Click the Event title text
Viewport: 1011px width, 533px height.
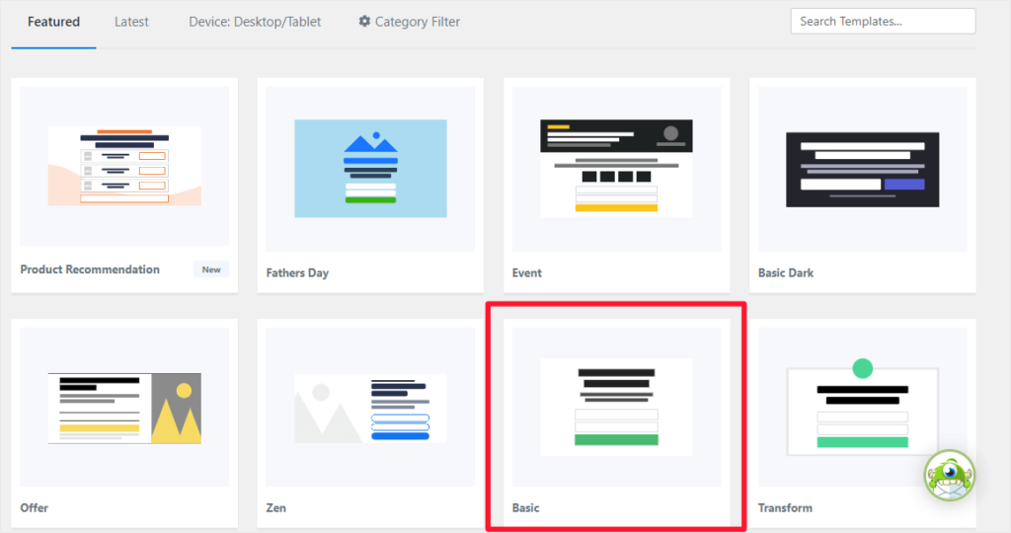(x=527, y=272)
